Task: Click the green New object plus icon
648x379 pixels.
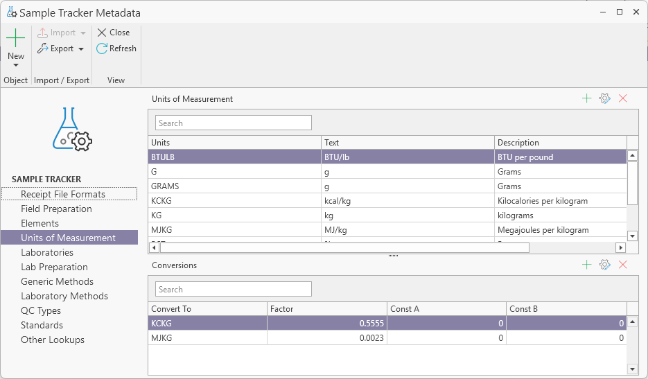Action: [15, 38]
